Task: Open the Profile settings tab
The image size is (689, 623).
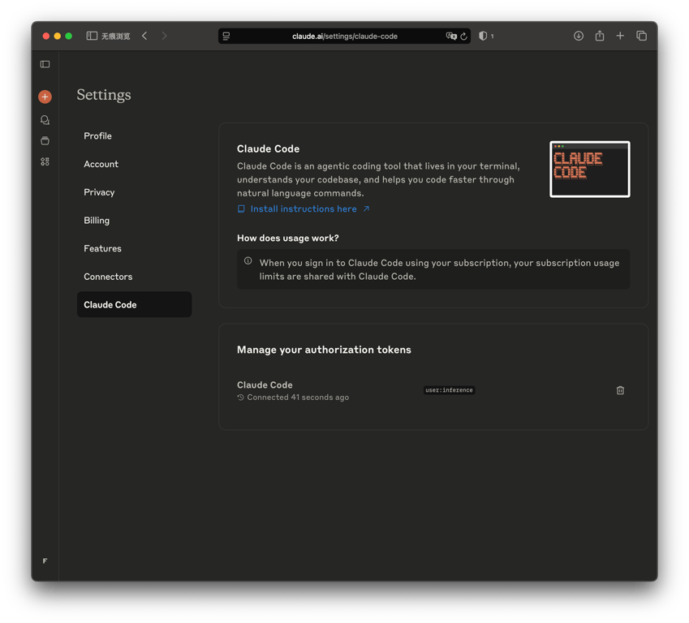Action: [x=134, y=135]
